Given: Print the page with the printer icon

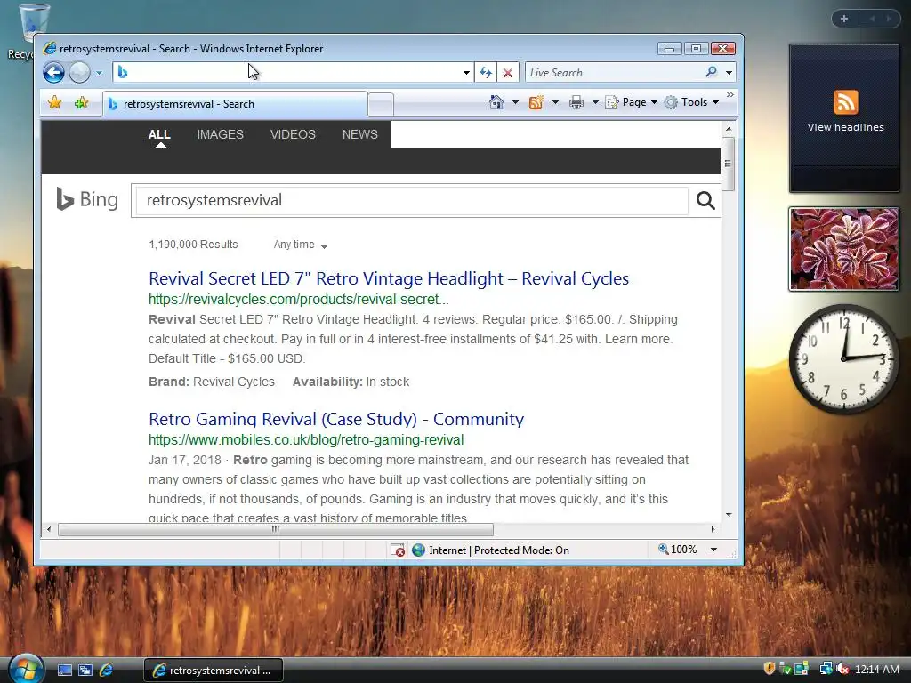Looking at the screenshot, I should pos(576,102).
